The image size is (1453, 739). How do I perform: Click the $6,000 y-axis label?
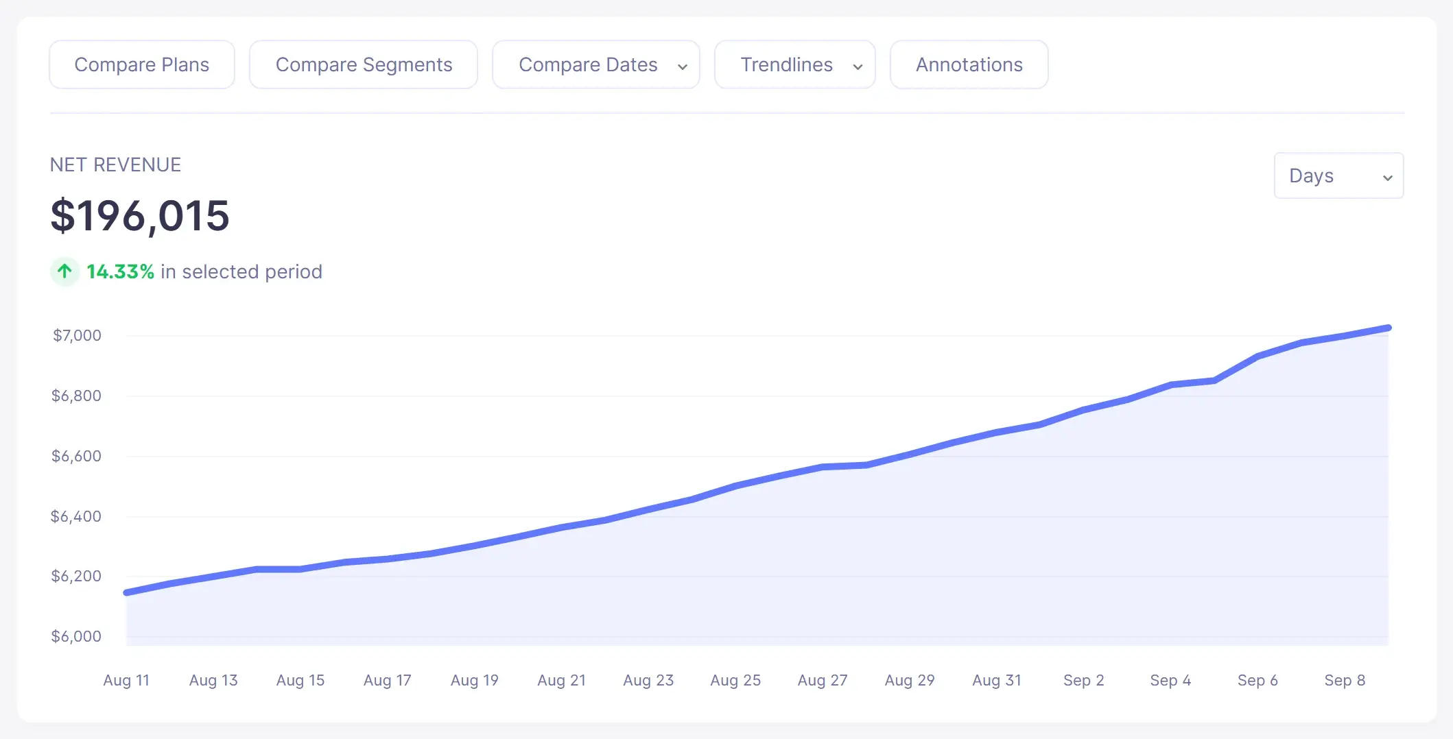(x=76, y=636)
